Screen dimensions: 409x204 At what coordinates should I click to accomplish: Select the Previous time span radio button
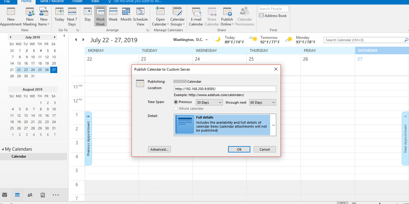click(x=176, y=102)
